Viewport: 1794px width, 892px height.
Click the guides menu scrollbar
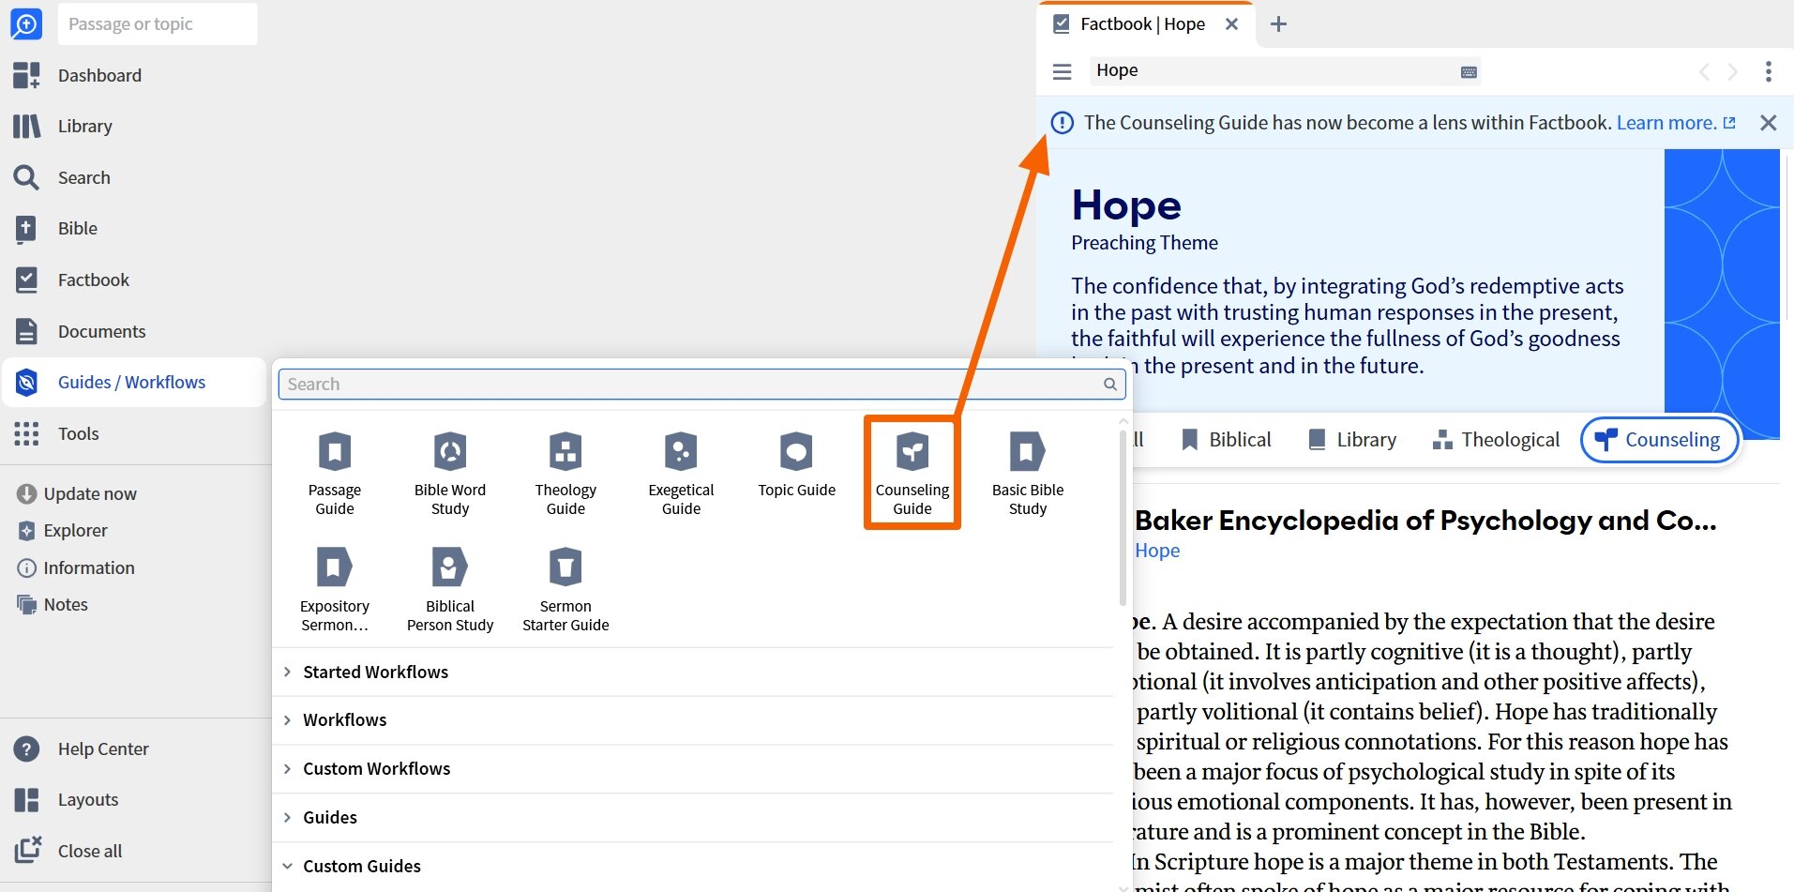(1123, 517)
